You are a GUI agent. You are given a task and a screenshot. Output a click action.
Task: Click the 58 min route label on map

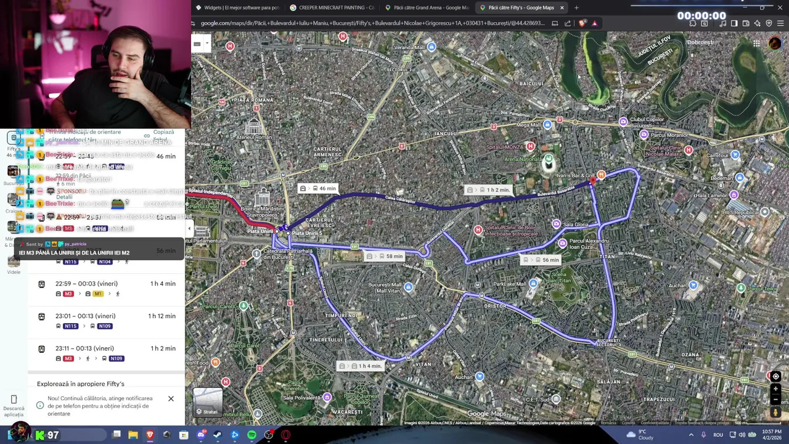pos(386,256)
